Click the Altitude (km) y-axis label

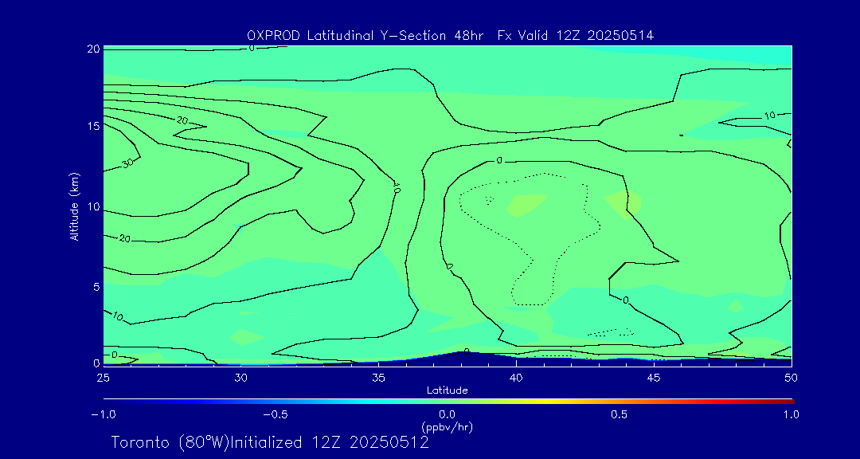[x=74, y=206]
